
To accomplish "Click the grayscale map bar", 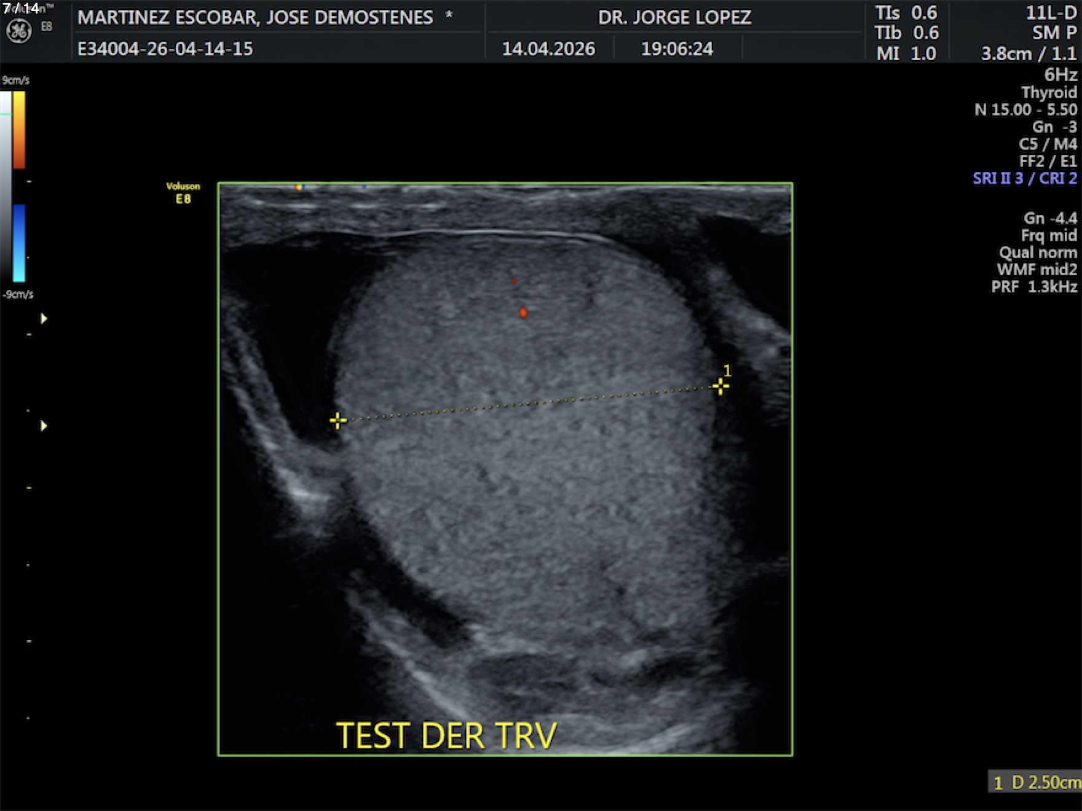I will tap(6, 184).
